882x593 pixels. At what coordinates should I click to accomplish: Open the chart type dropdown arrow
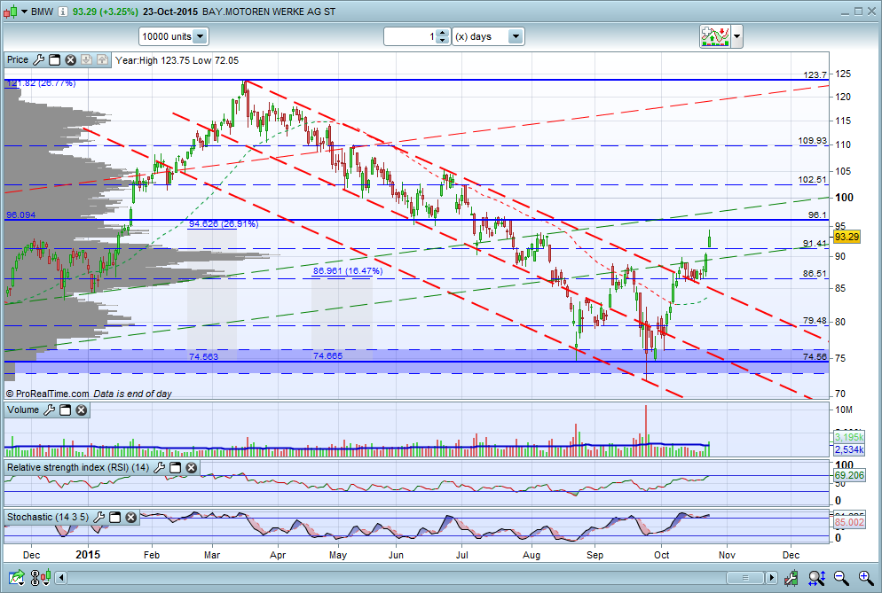(24, 12)
